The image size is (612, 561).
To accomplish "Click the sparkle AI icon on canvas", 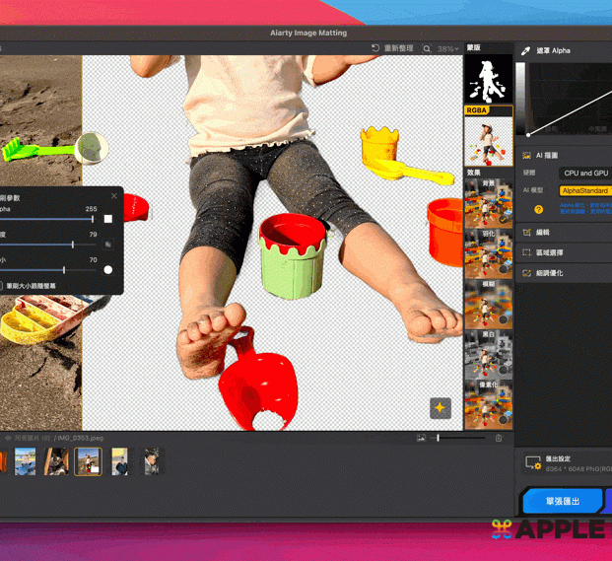I will click(440, 408).
